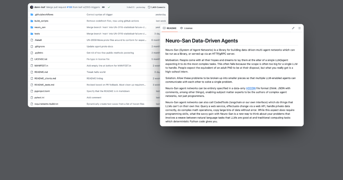
Task: Click the green checkmark build status icon
Action: coord(109,7)
